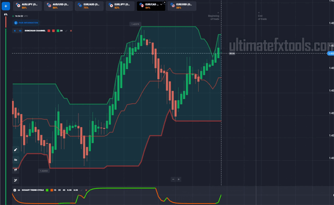This screenshot has height=205, width=334.
Task: Add a new asset tab with plus button
Action: (x=6, y=6)
